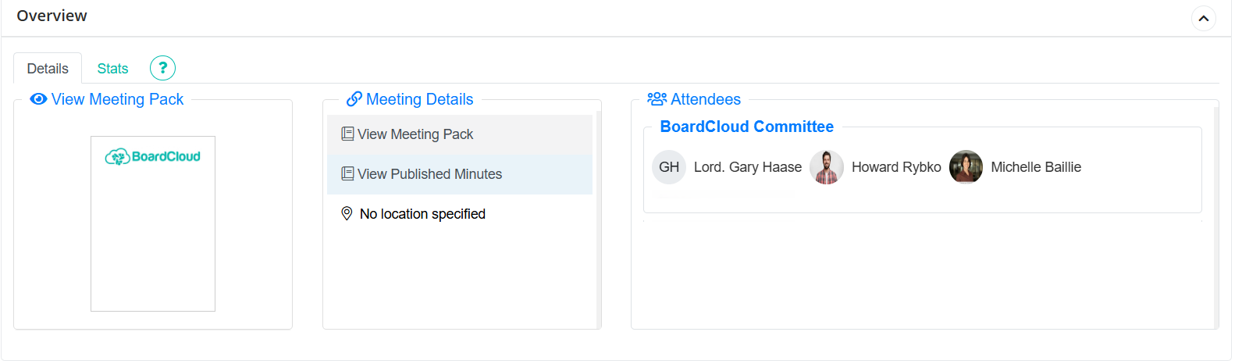The height and width of the screenshot is (364, 1235).
Task: Click the eye icon beside View Meeting Pack
Action: [38, 99]
